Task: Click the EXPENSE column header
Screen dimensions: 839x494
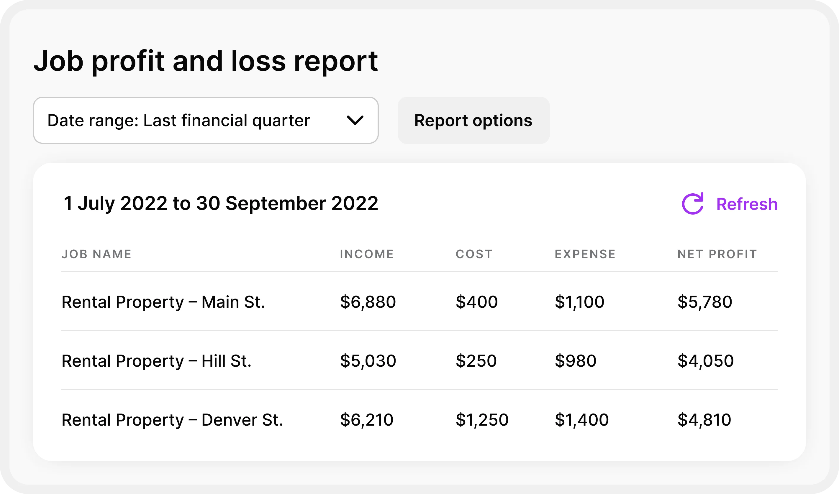Action: click(585, 254)
